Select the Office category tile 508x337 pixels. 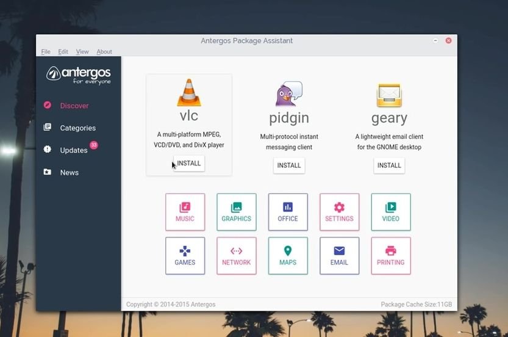coord(288,212)
